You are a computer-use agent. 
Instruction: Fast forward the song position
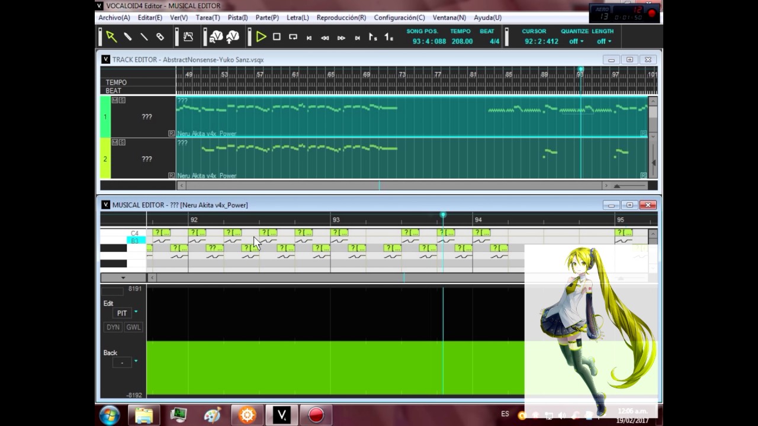coord(341,37)
